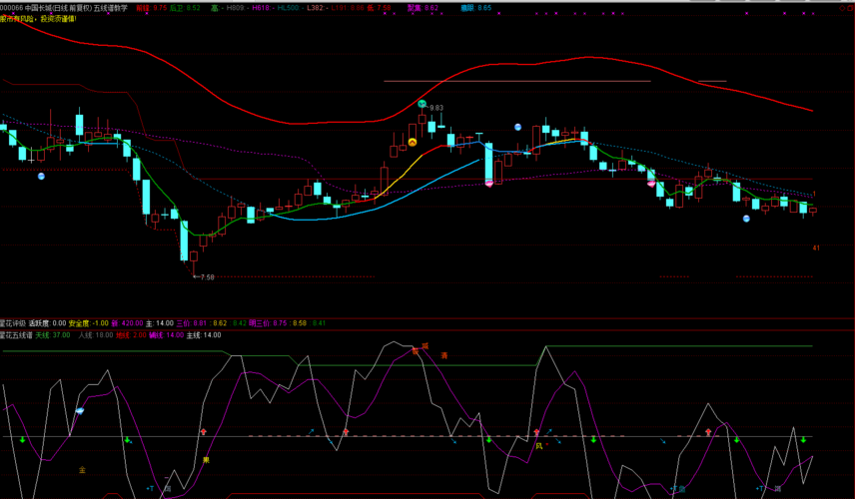Click the 辅线: 14.00 value
855x499 pixels.
(167, 335)
